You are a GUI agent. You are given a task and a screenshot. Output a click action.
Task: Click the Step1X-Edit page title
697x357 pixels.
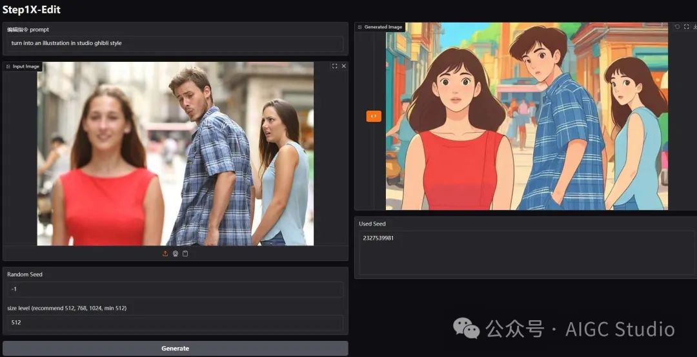coord(32,10)
